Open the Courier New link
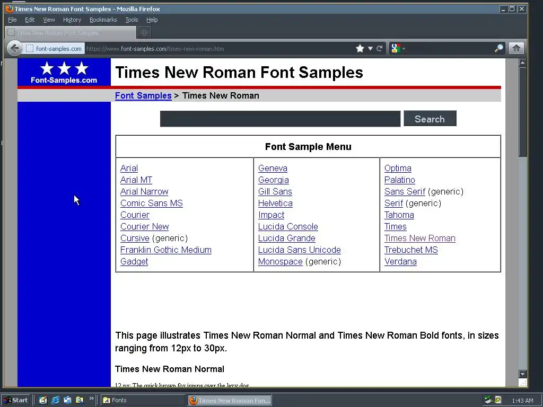This screenshot has width=543, height=407. point(145,226)
